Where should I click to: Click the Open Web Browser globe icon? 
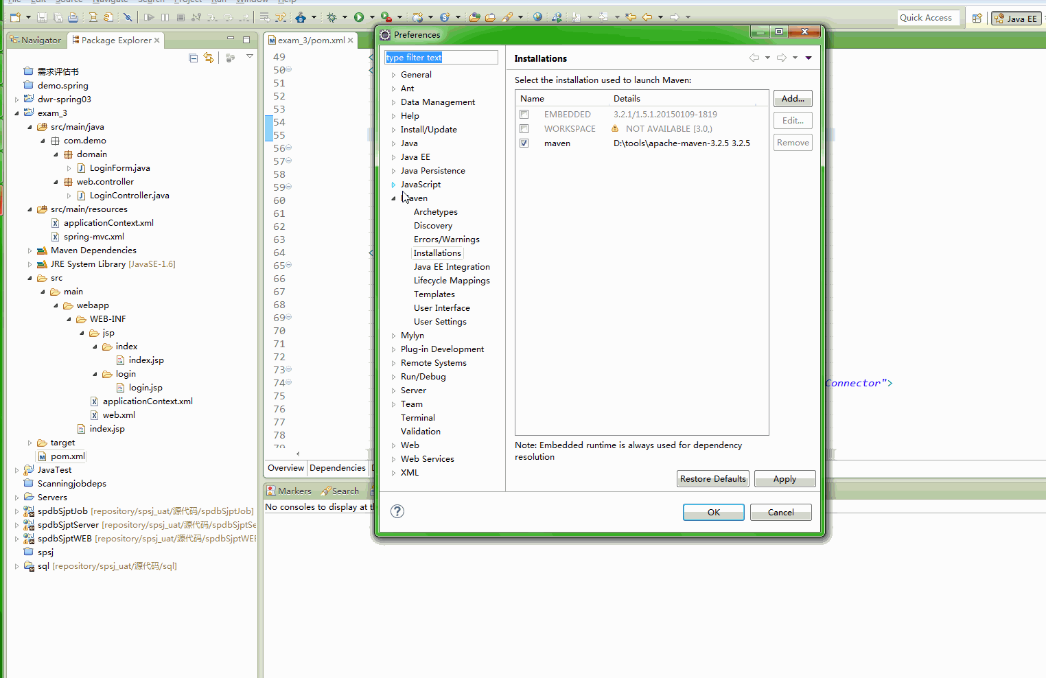(538, 17)
